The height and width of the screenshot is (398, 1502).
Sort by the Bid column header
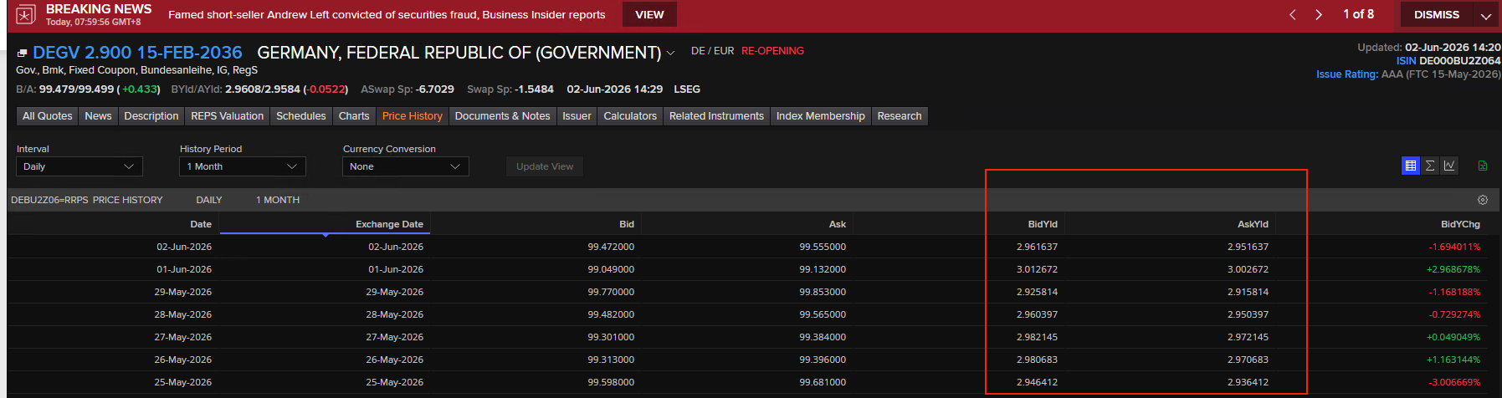[x=627, y=224]
